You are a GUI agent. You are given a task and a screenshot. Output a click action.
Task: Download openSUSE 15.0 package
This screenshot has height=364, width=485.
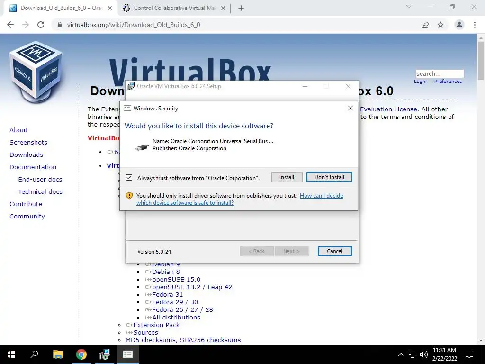click(176, 280)
